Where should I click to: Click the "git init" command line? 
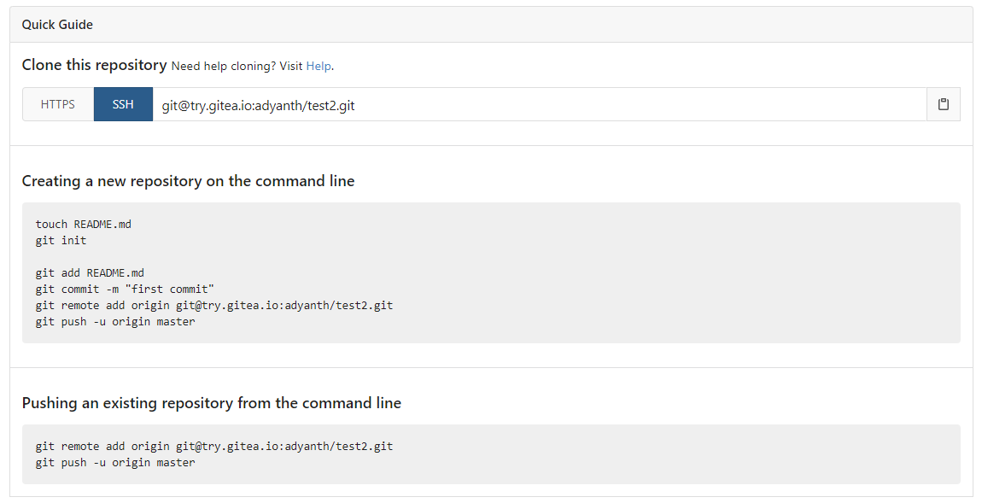(61, 241)
